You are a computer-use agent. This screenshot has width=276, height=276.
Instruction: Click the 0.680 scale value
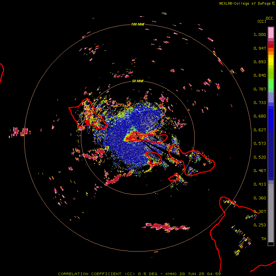click(260, 116)
